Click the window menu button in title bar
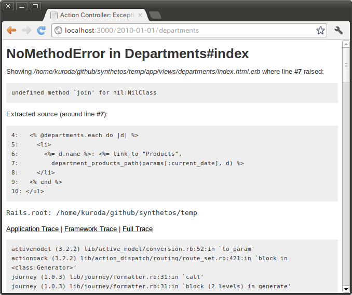Screen dimensions: 352x295 tap(8, 6)
